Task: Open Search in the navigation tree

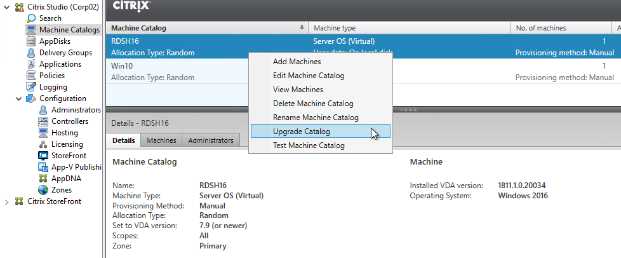Action: [50, 18]
